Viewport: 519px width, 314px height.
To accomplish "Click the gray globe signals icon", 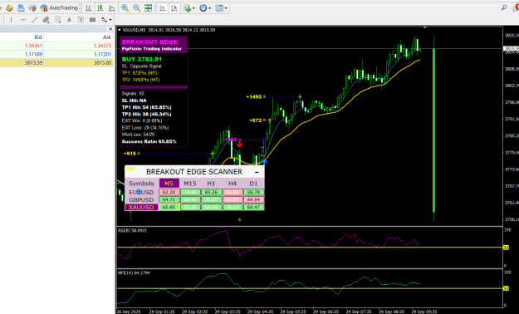I will [x=32, y=8].
